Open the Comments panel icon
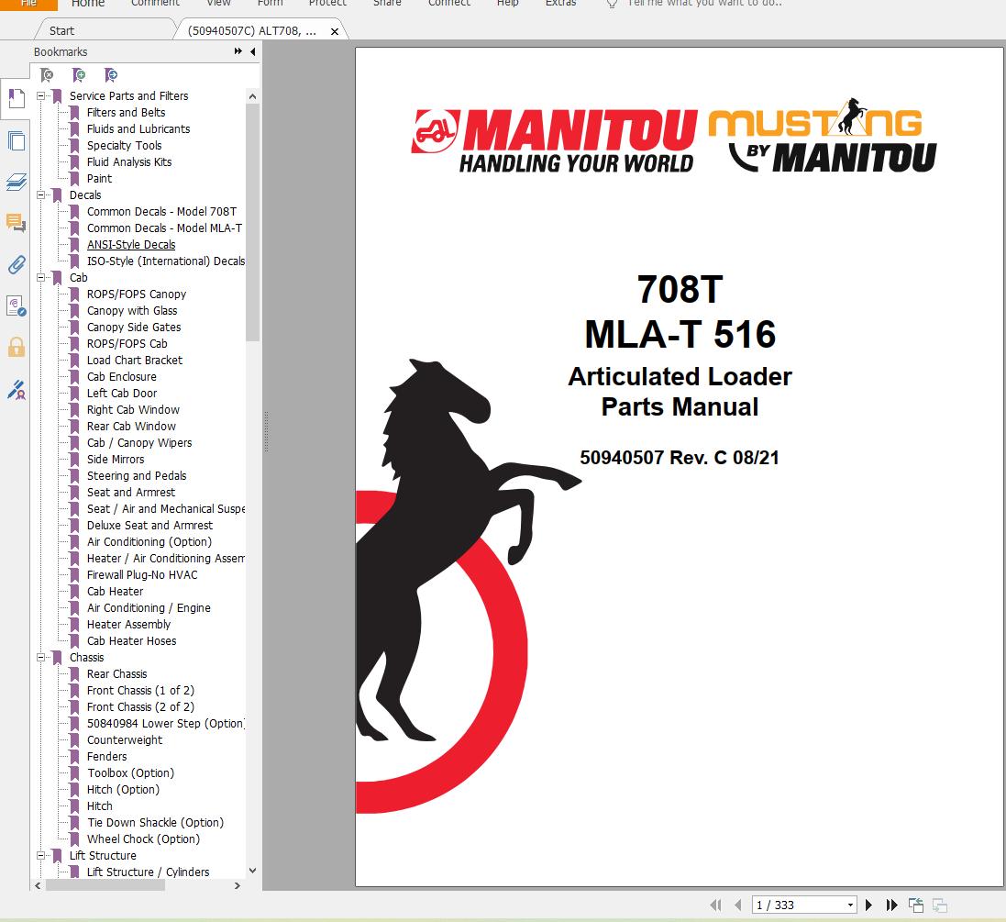Screen dimensions: 1006x922 (16, 223)
